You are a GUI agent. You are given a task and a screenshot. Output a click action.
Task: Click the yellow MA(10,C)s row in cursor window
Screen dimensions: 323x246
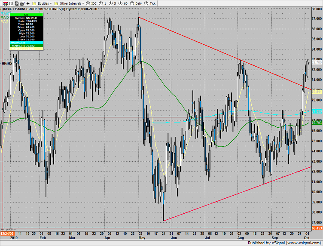click(26, 49)
